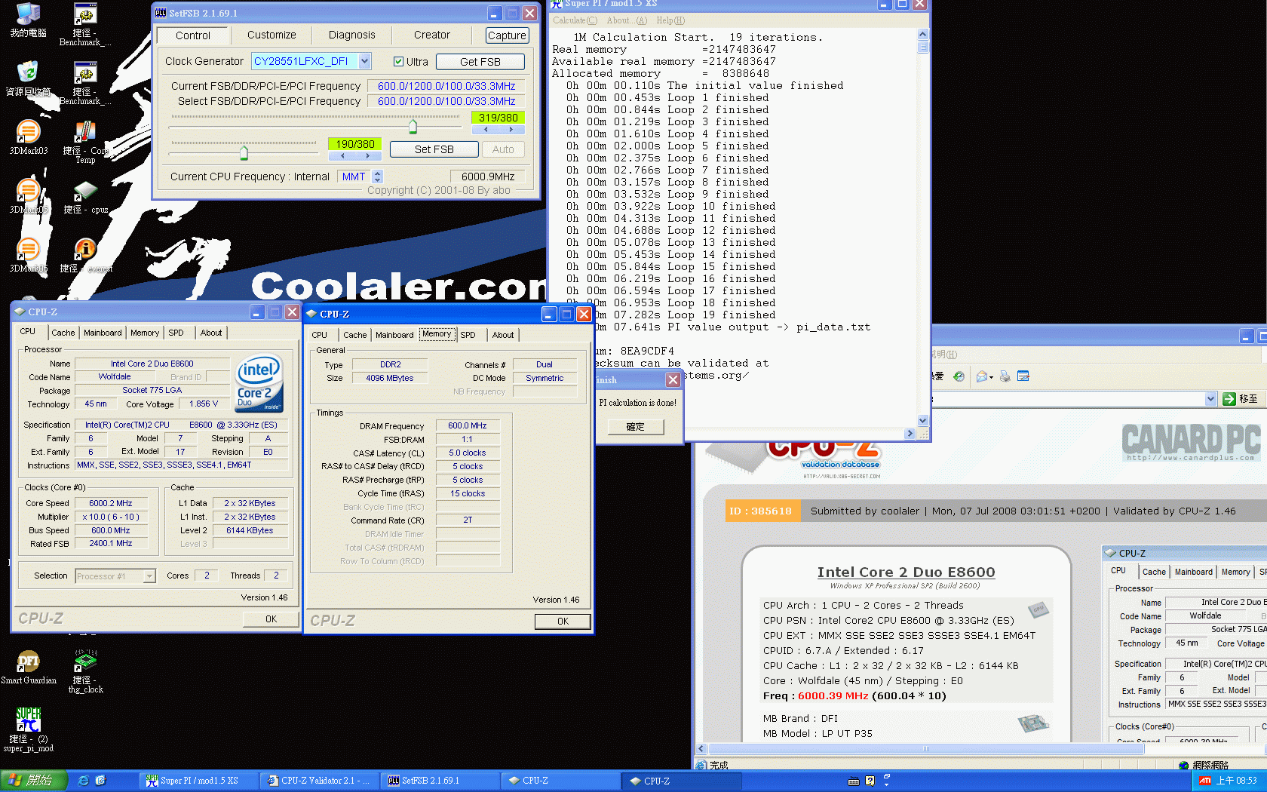Switch to Customize tab in SetFSB
The width and height of the screenshot is (1267, 792).
271,35
